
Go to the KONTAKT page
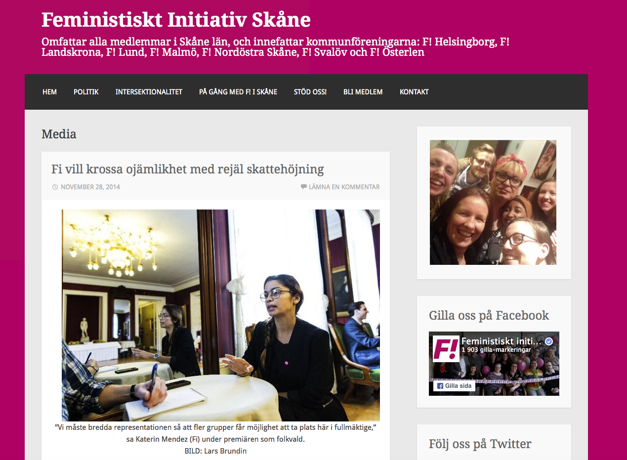point(414,92)
